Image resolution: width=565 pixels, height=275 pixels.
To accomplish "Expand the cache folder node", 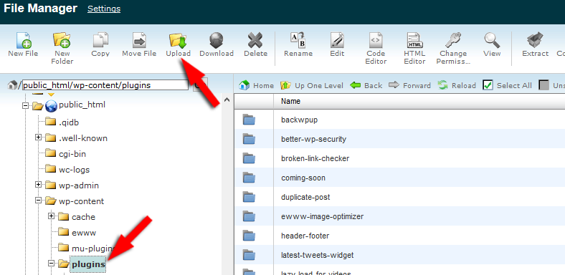I will 51,216.
